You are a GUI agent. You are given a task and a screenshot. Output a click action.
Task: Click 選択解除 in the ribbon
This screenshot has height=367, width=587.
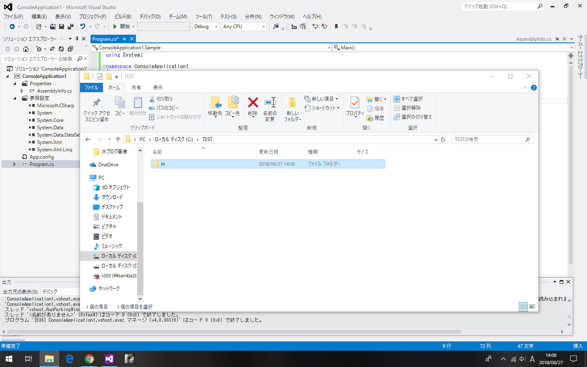pos(407,108)
